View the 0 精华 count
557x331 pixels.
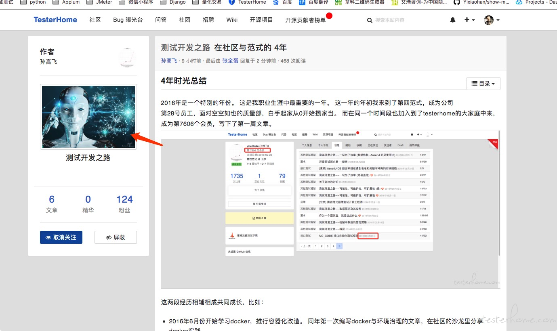88,204
